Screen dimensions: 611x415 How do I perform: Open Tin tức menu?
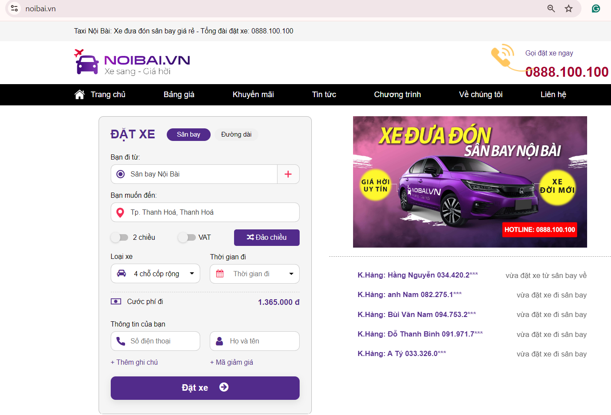[x=324, y=95]
